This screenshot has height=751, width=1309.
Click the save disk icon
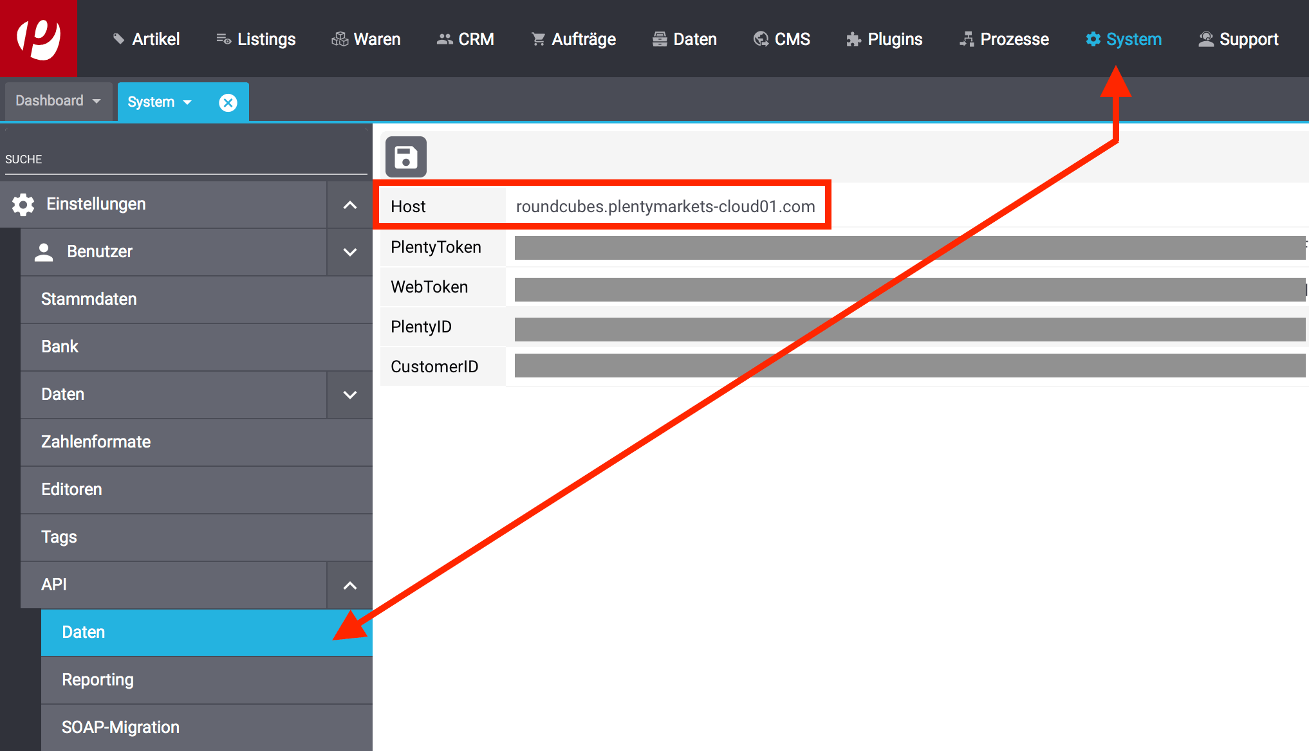pos(405,157)
